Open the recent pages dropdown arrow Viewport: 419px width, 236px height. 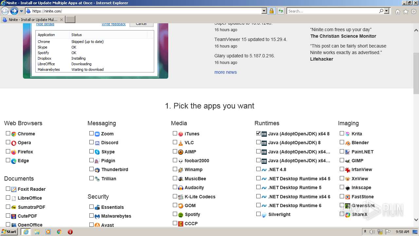tap(21, 11)
